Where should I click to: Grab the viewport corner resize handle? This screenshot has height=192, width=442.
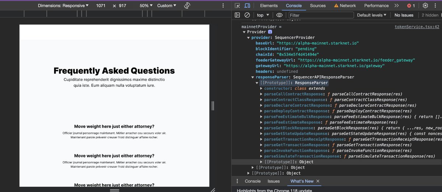pyautogui.click(x=213, y=190)
